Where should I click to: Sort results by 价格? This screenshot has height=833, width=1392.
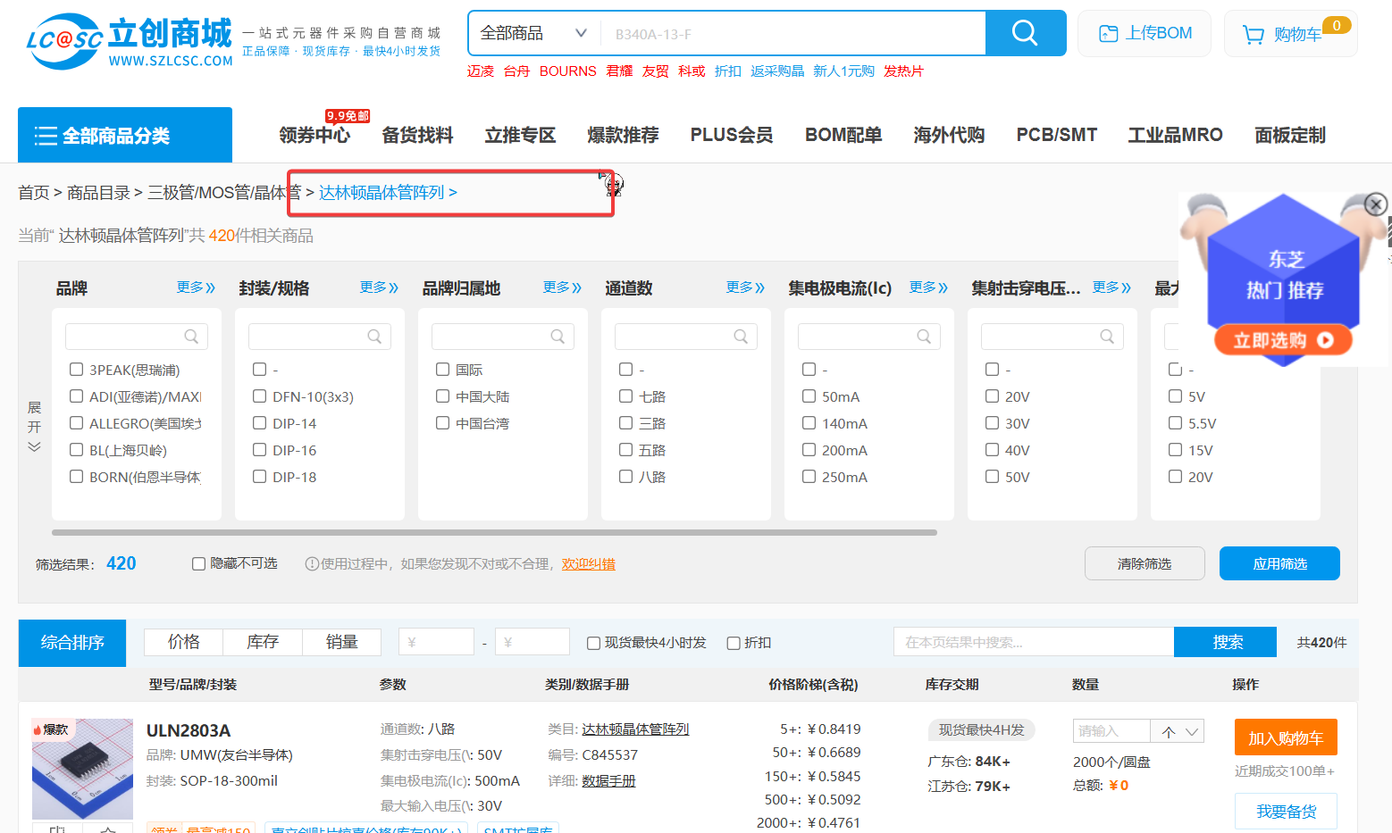tap(184, 642)
